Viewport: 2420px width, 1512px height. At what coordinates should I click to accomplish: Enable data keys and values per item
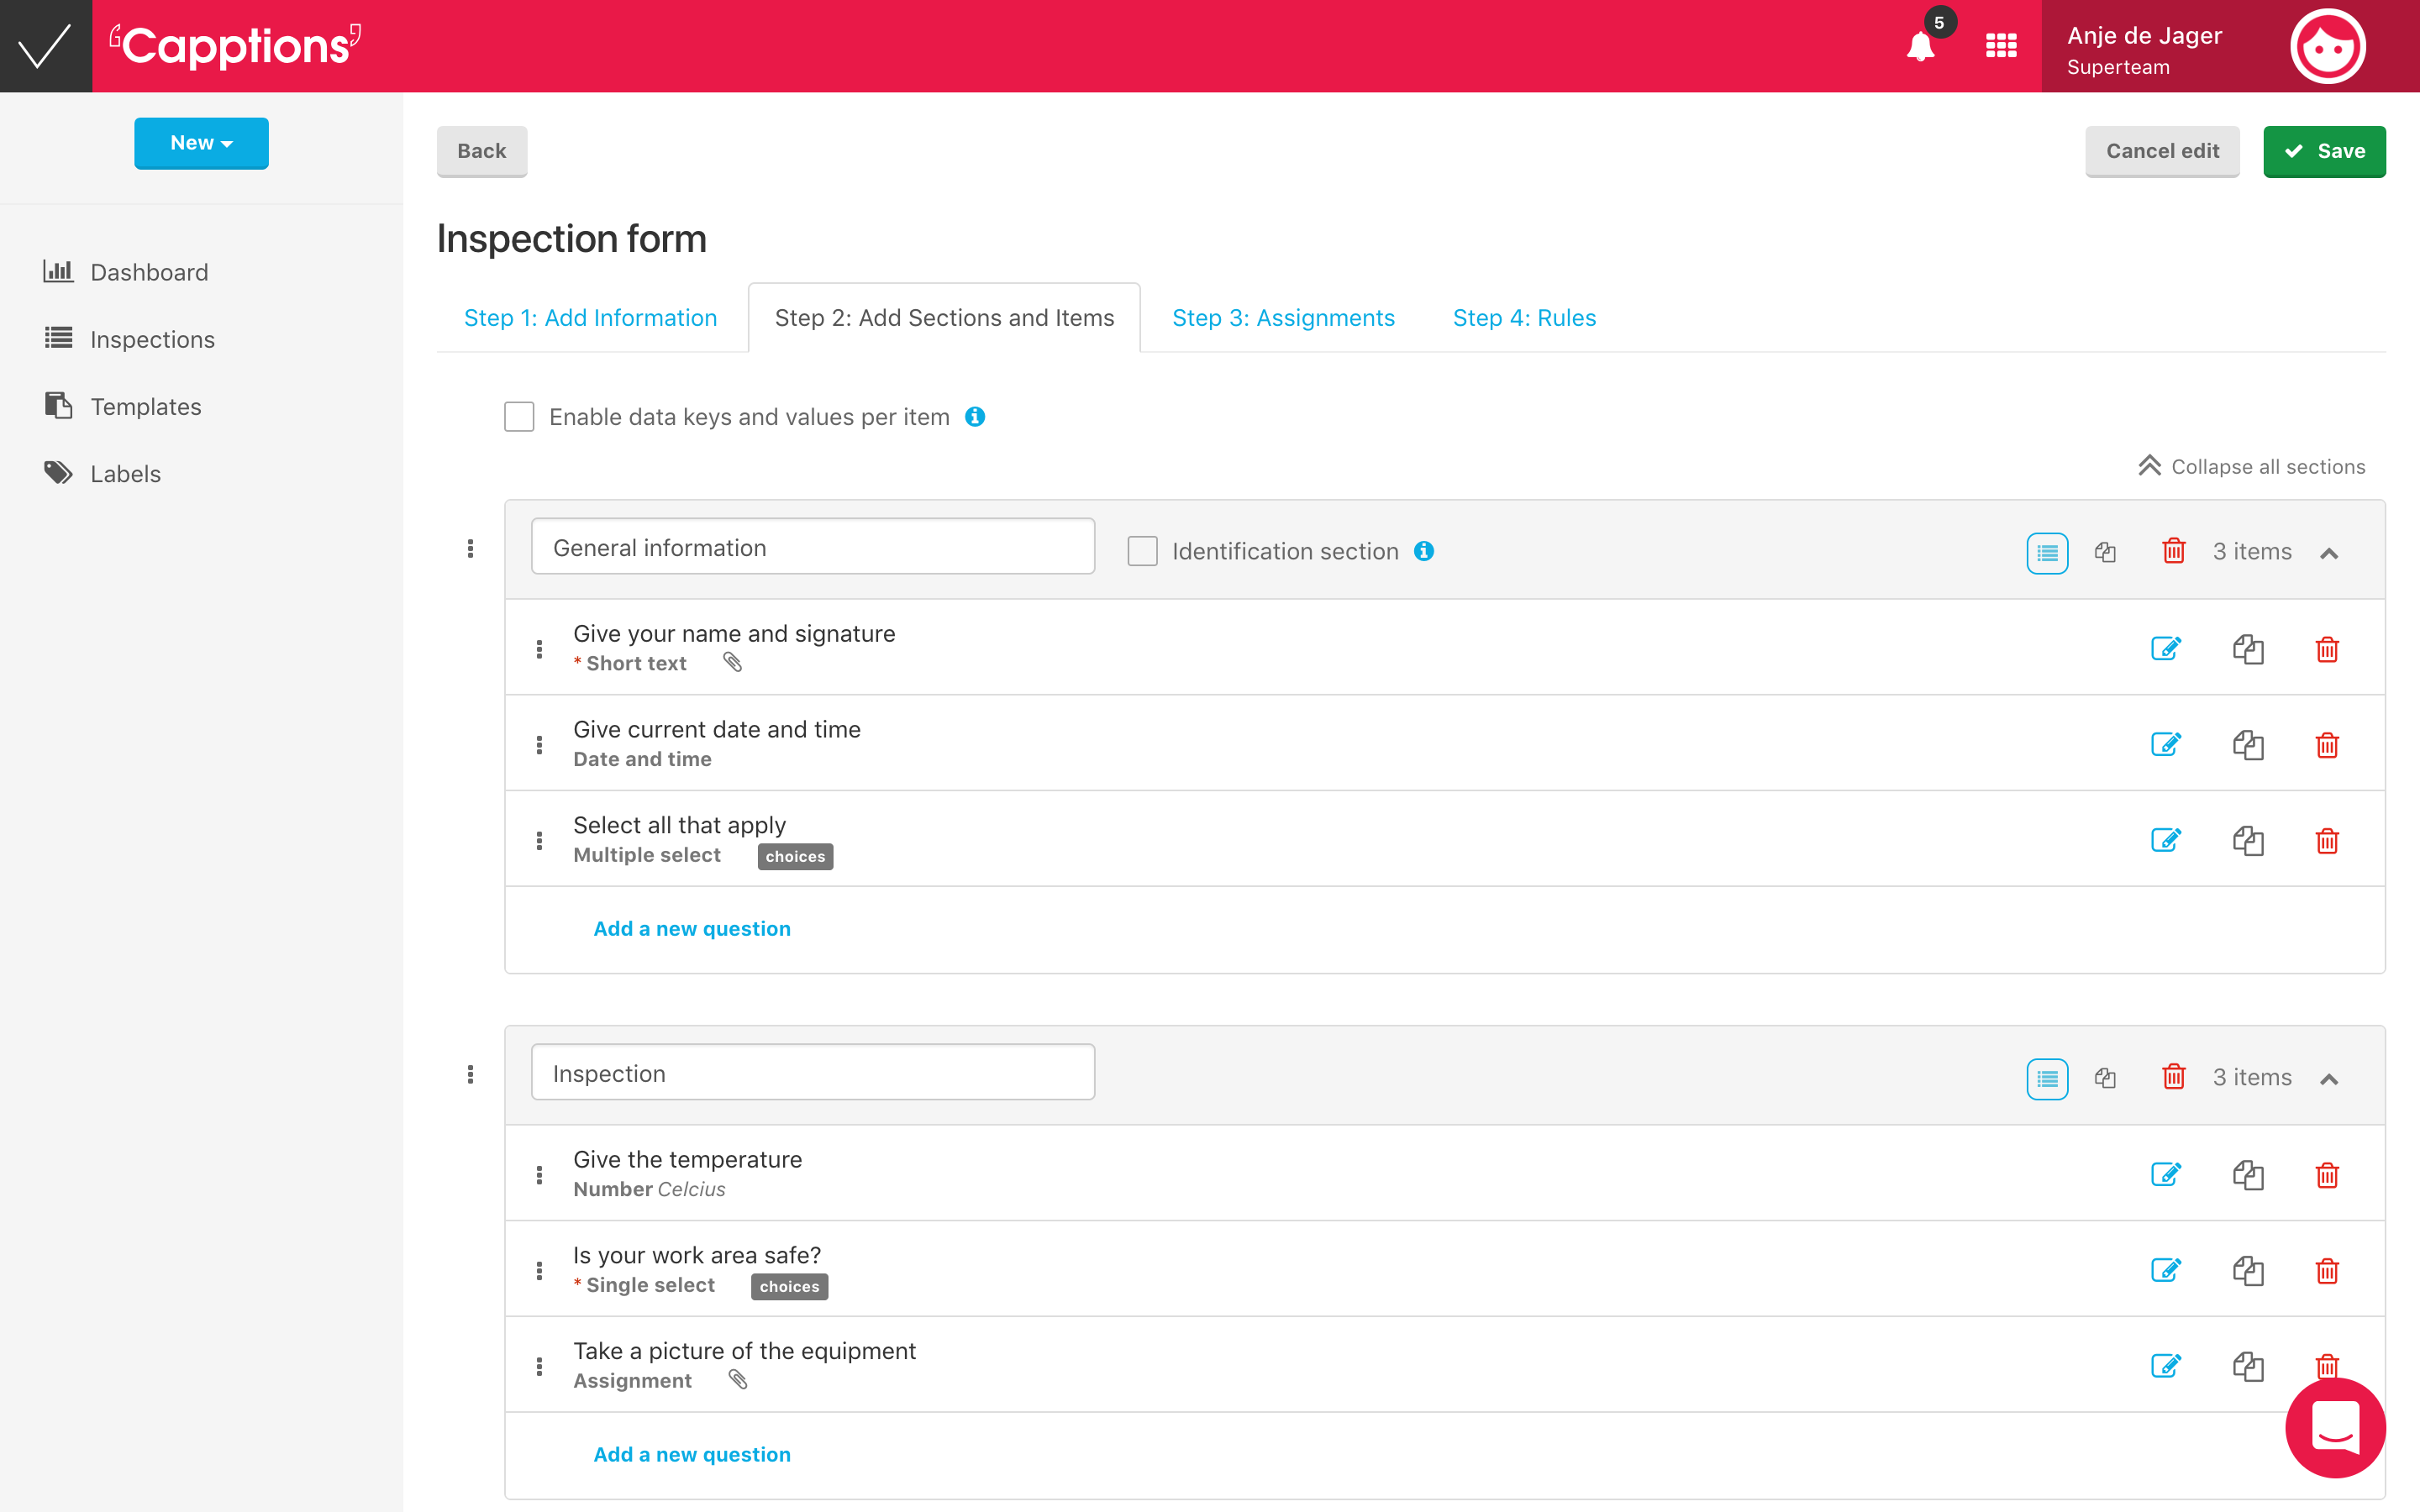(x=519, y=417)
